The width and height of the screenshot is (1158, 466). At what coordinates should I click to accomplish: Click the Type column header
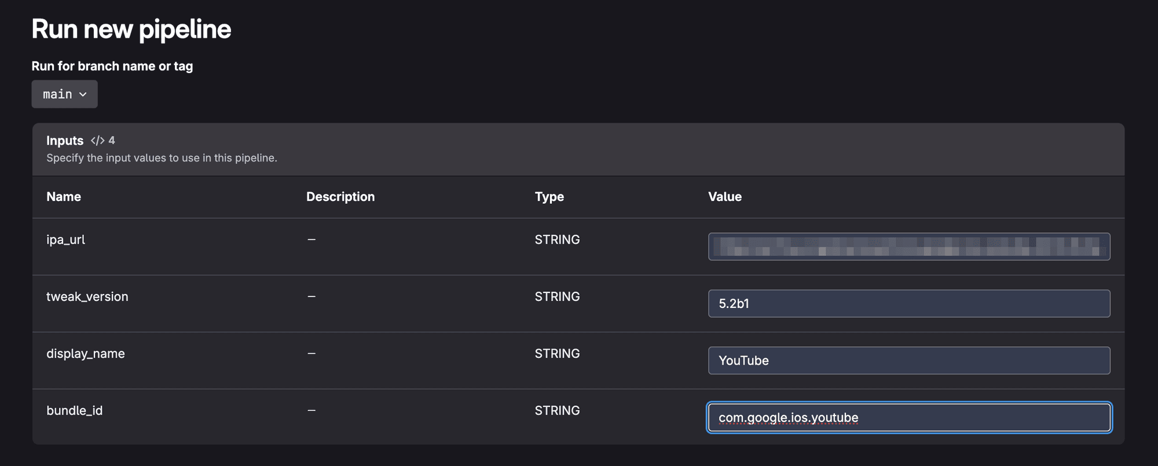pos(549,197)
